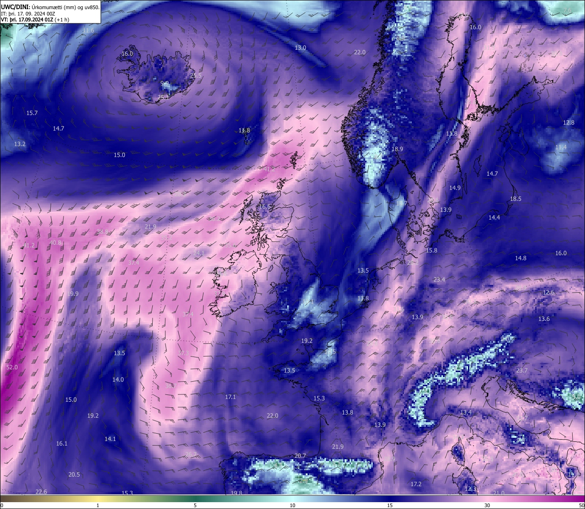Click the 14.9 value over Sweden
This screenshot has height=509, width=585.
pyautogui.click(x=455, y=188)
